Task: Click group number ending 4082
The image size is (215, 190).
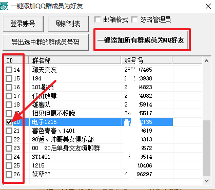Action: click(x=138, y=96)
